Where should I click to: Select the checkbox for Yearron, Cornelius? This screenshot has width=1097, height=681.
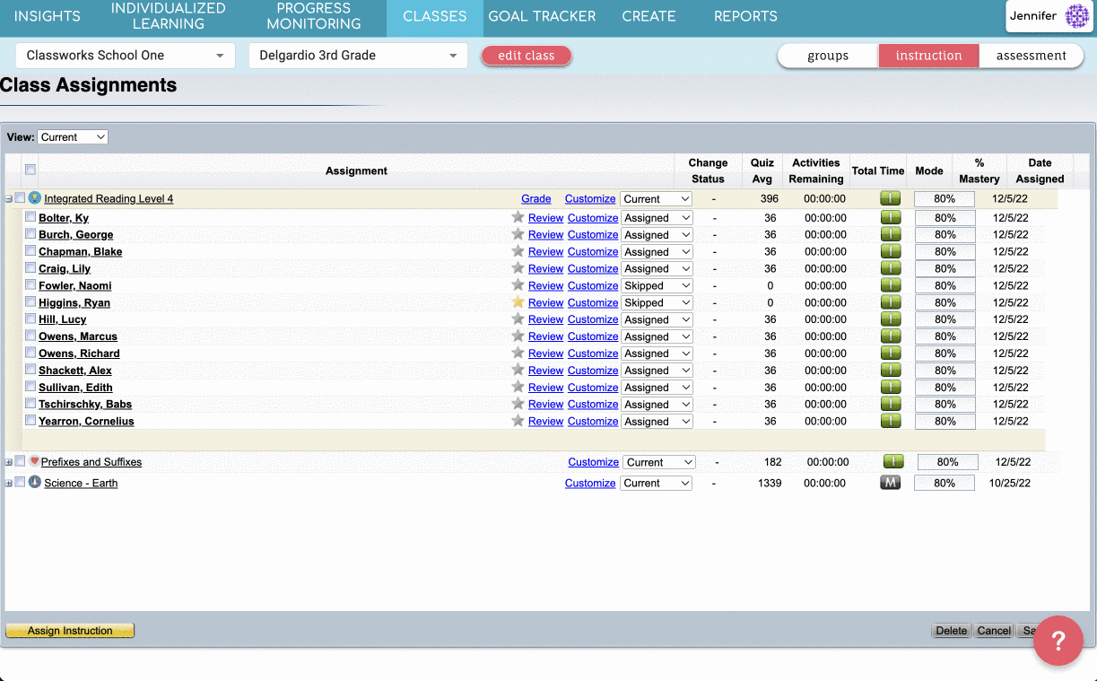pos(30,421)
